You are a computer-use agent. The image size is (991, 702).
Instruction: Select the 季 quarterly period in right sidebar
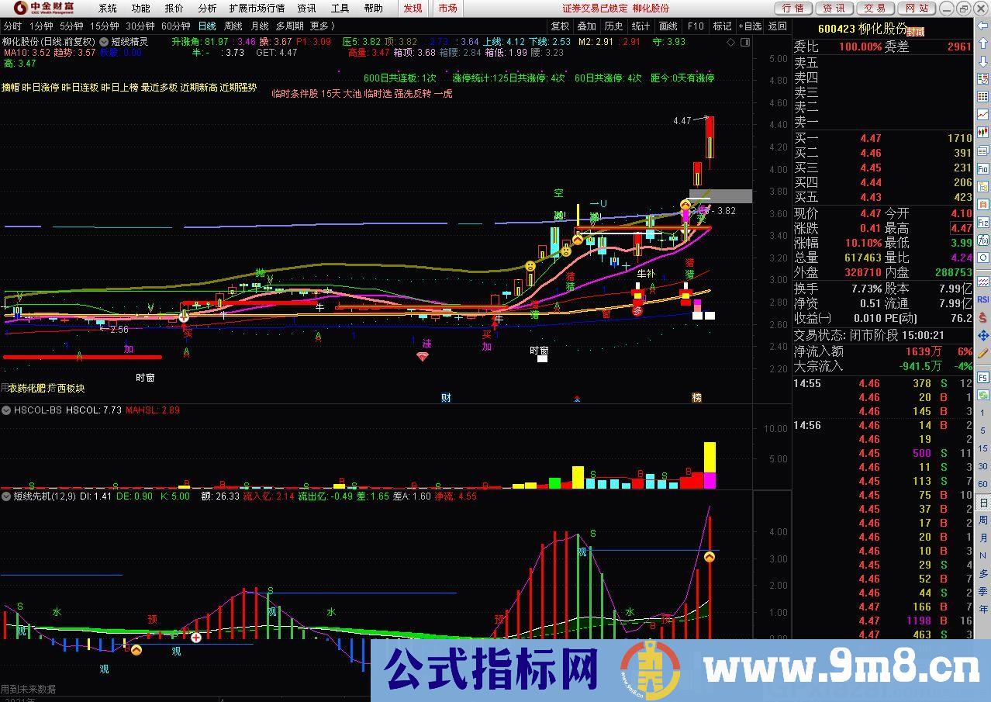click(982, 591)
